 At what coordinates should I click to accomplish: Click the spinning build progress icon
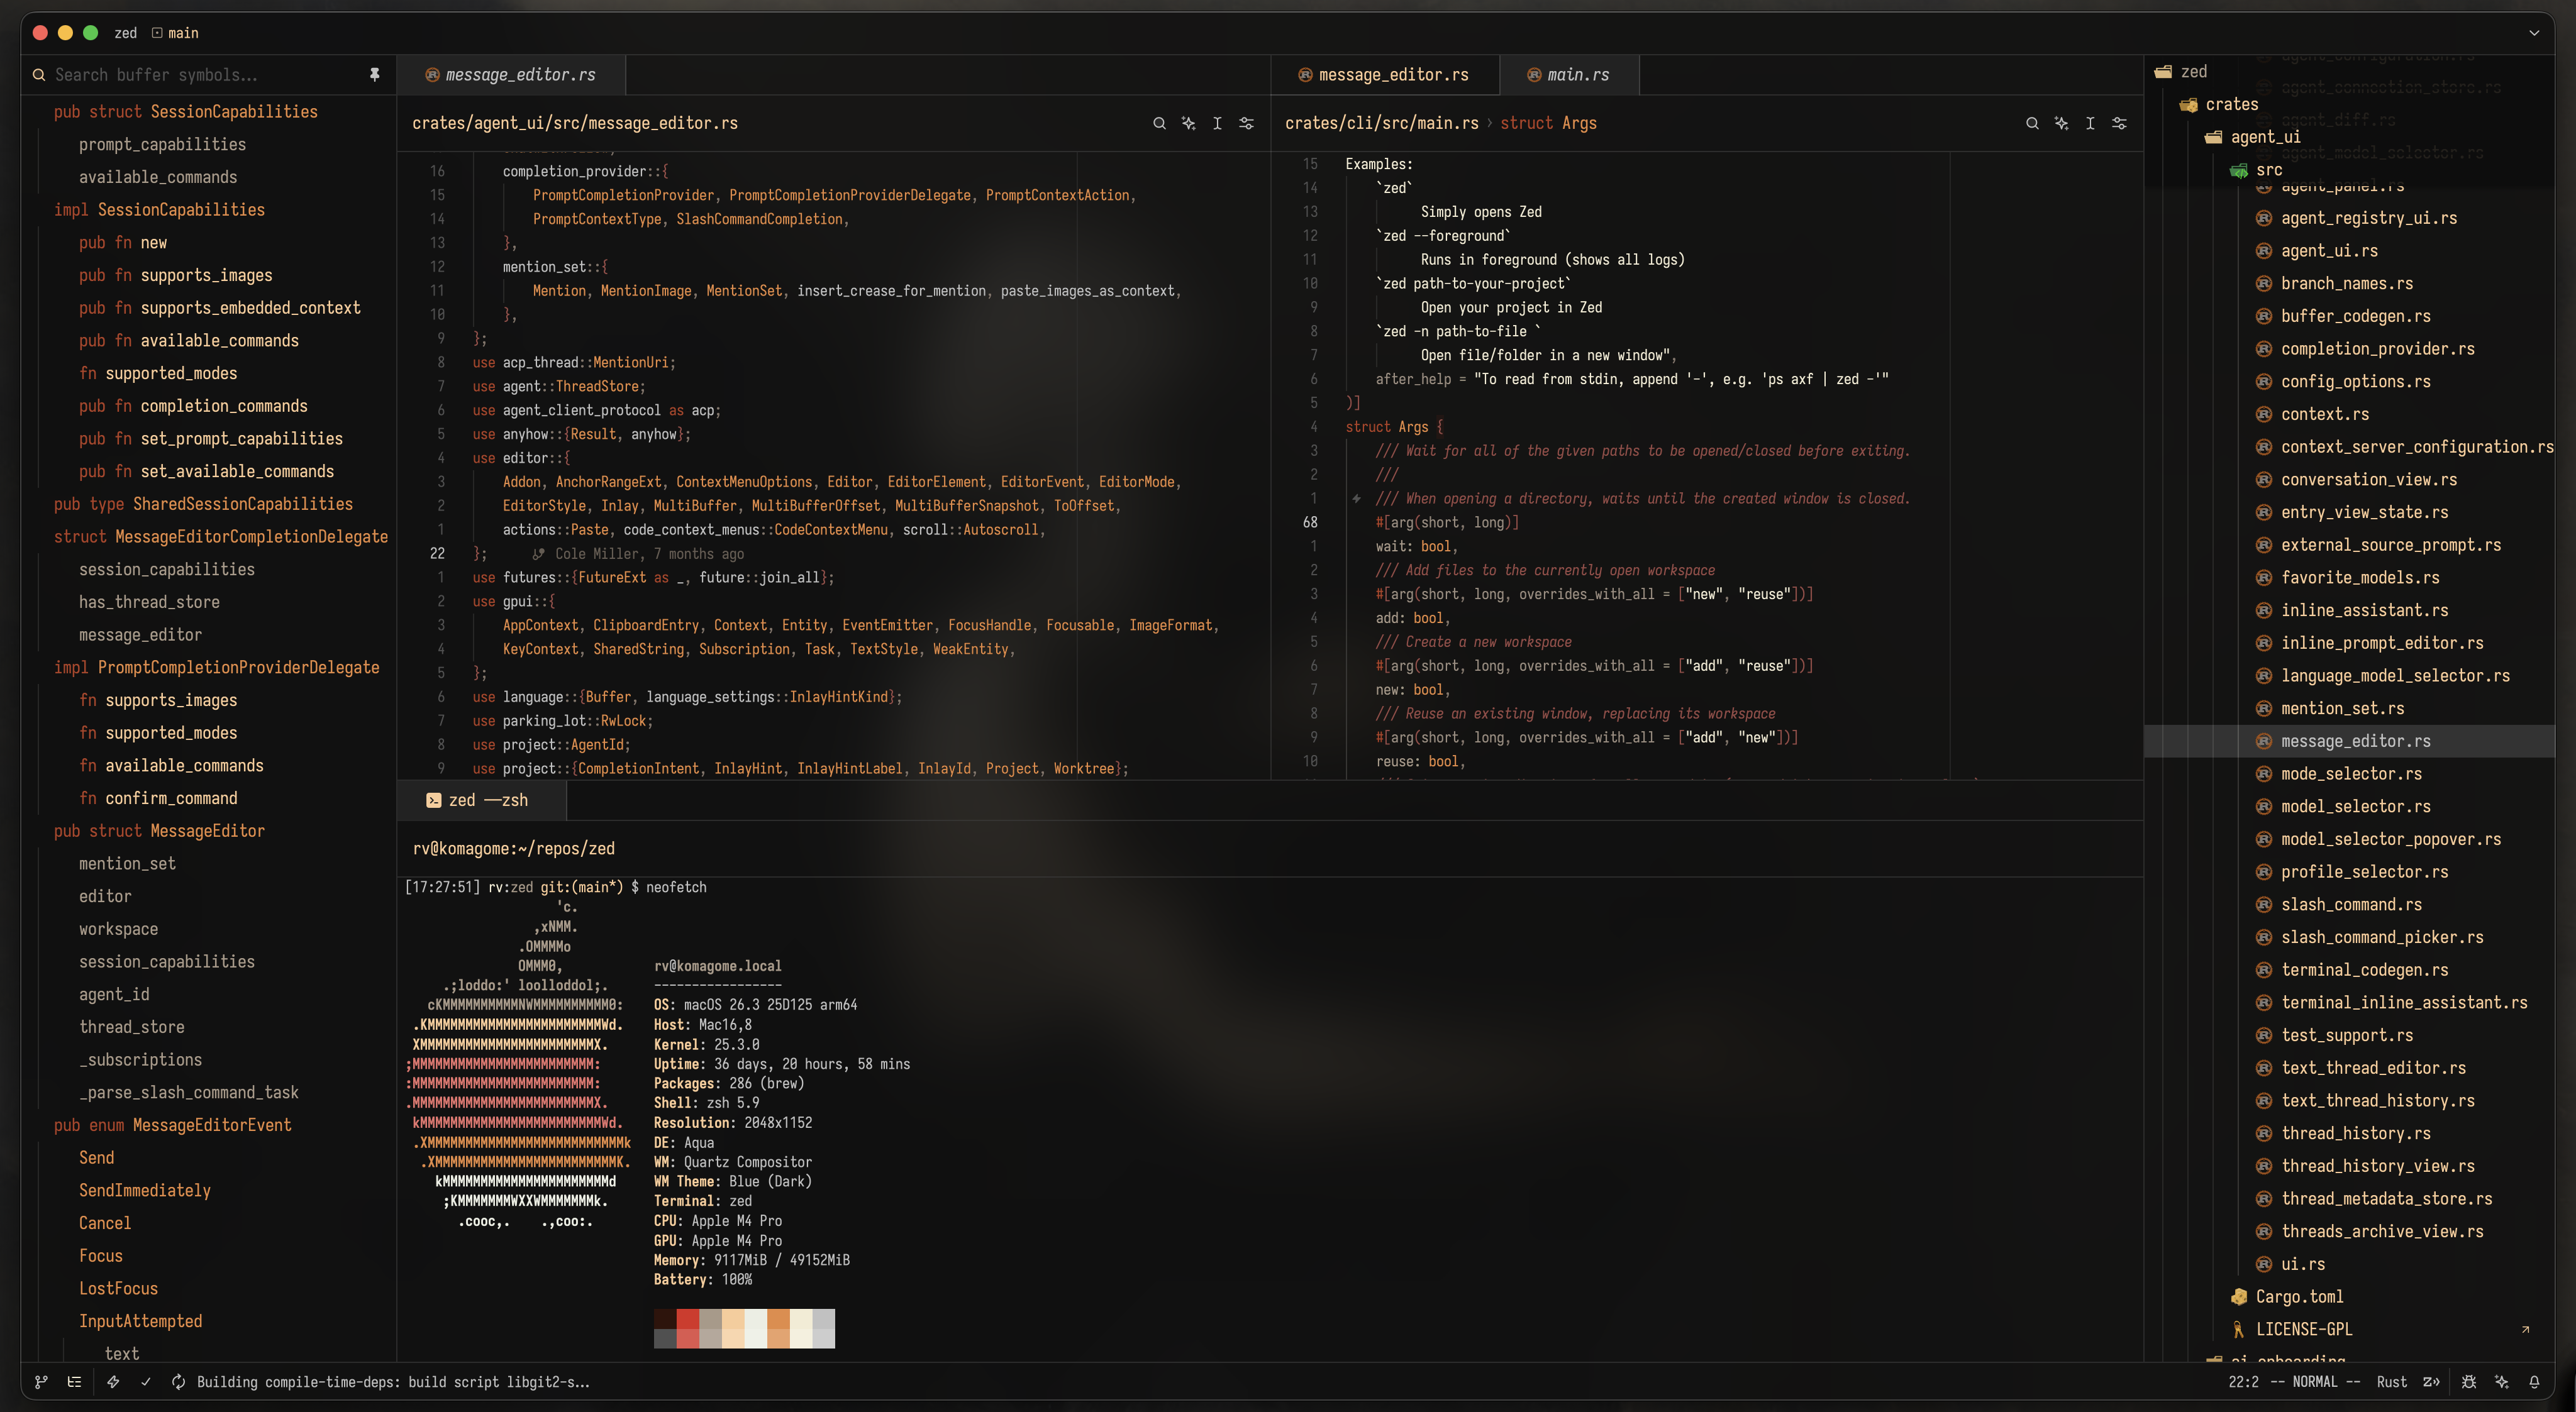pos(179,1382)
